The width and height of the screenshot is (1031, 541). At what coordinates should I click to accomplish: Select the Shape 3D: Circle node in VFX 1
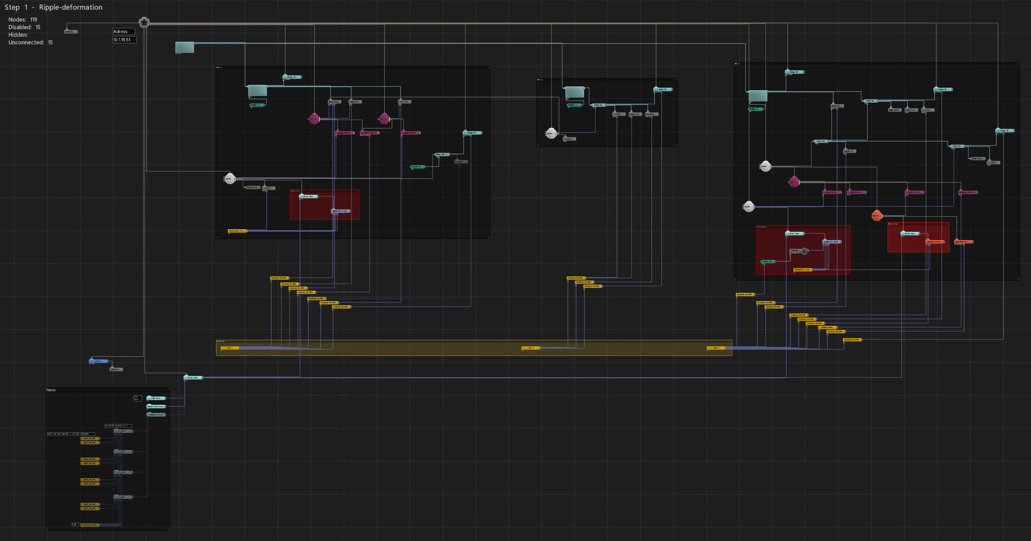(341, 211)
